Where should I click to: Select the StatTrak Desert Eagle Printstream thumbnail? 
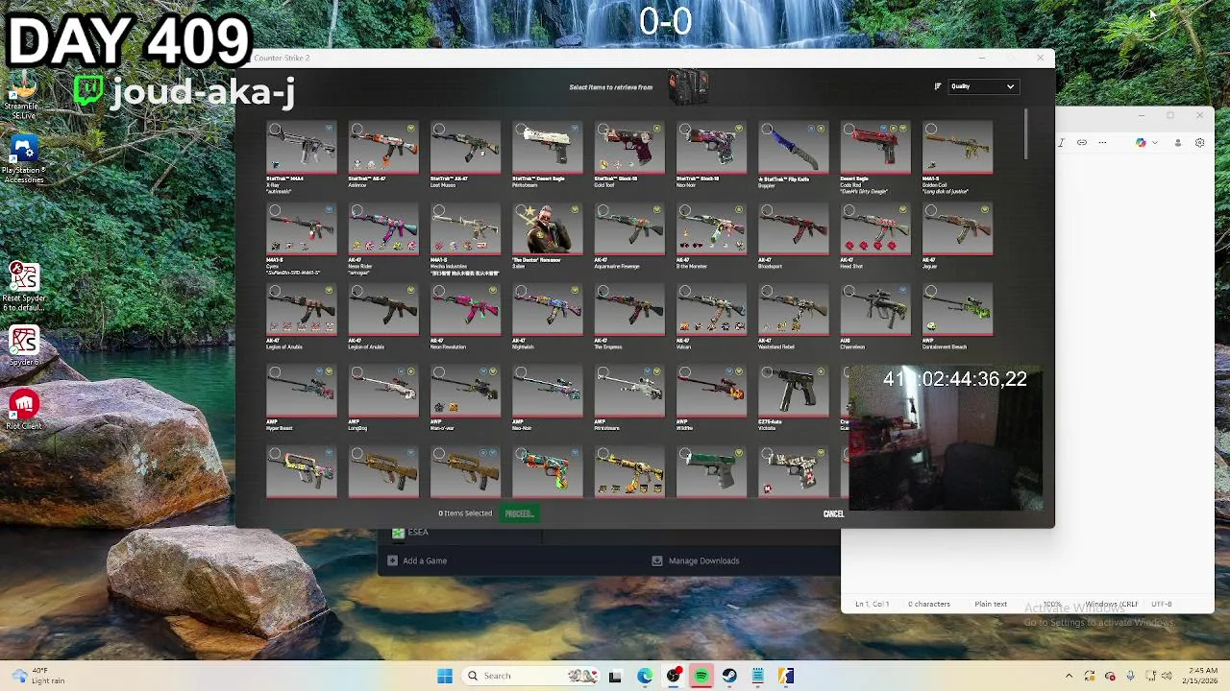click(x=547, y=148)
